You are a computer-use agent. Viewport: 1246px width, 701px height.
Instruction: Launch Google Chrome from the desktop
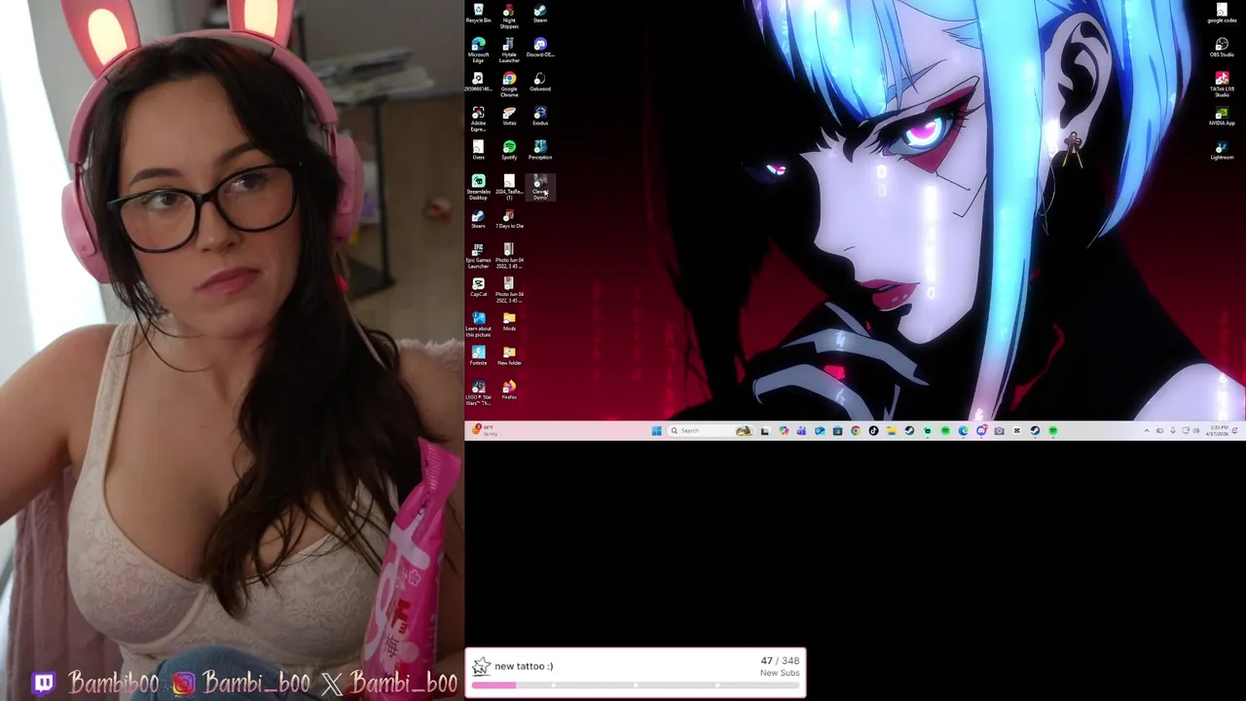[x=509, y=85]
